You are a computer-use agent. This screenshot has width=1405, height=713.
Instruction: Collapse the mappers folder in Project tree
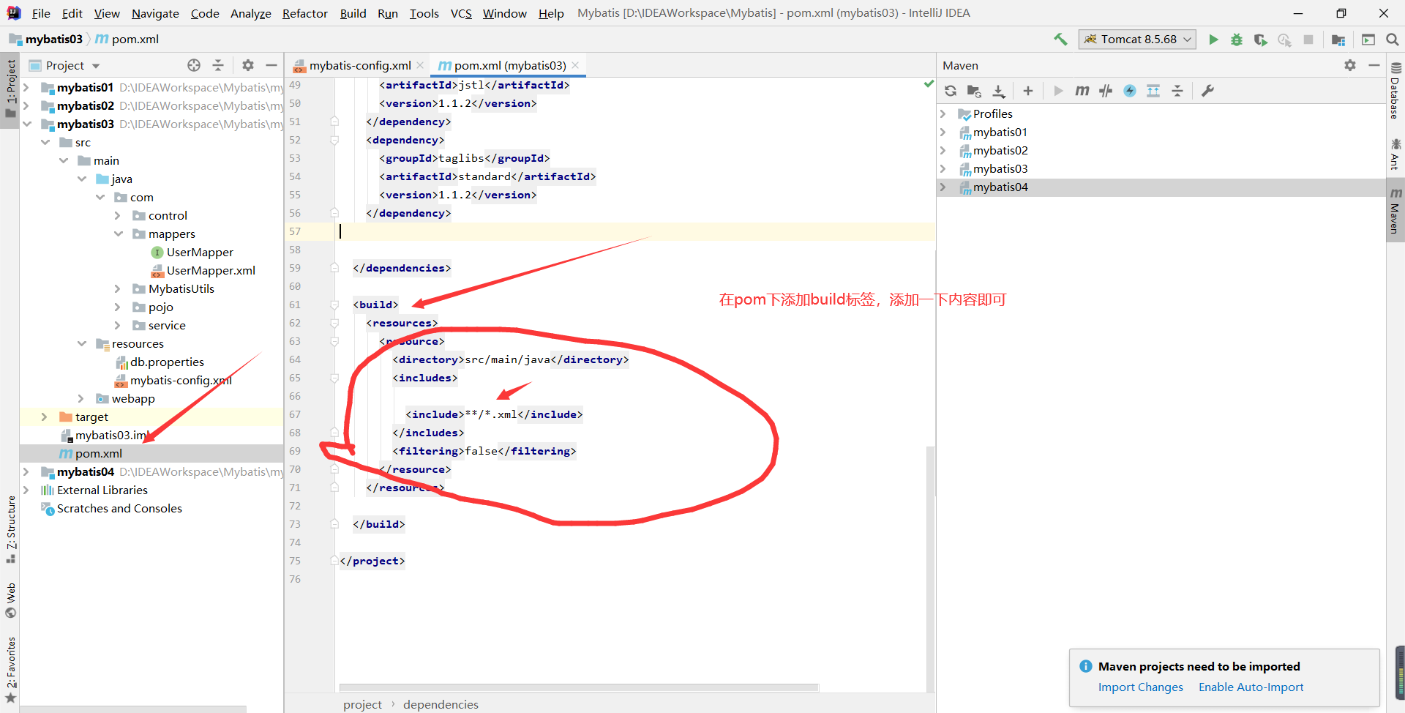point(119,234)
